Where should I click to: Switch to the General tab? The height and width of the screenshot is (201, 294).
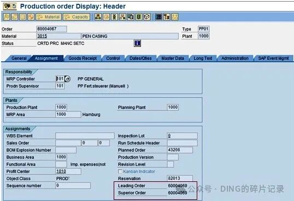click(19, 58)
